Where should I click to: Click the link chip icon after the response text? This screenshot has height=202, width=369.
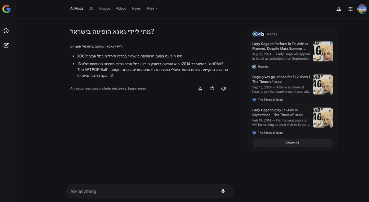point(112,75)
